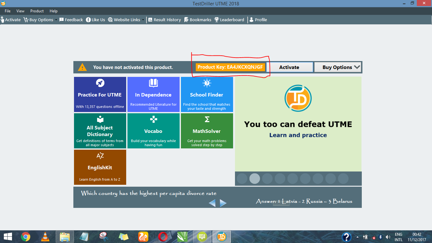The height and width of the screenshot is (243, 432).
Task: Open the View menu
Action: (20, 11)
